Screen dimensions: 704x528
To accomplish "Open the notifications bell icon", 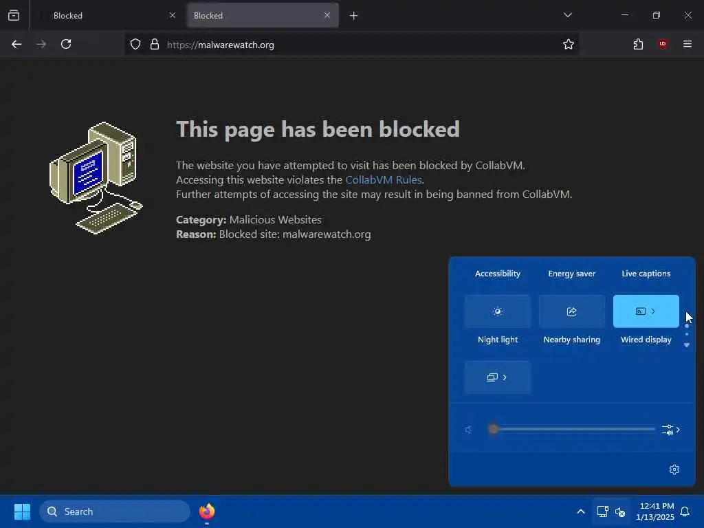I will 685,511.
